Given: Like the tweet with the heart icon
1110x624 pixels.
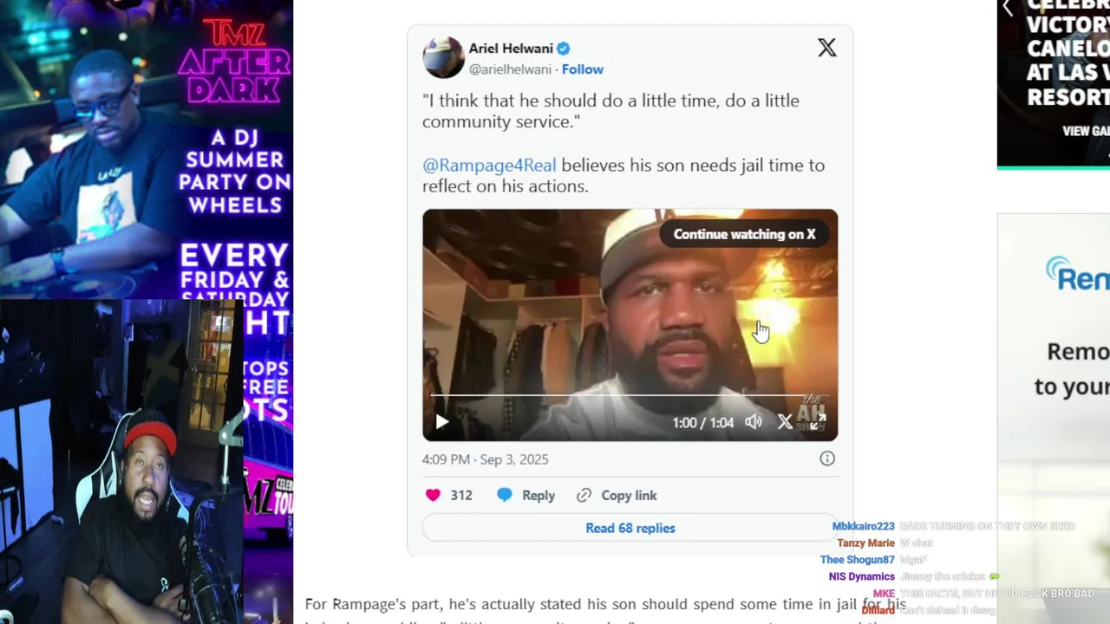Looking at the screenshot, I should pos(433,495).
